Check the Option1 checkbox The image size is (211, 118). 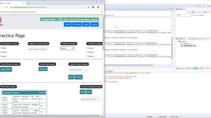[87, 48]
